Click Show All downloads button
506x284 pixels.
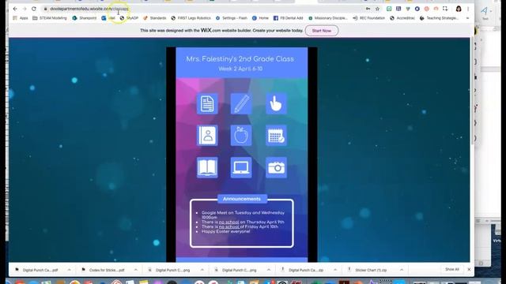click(451, 270)
